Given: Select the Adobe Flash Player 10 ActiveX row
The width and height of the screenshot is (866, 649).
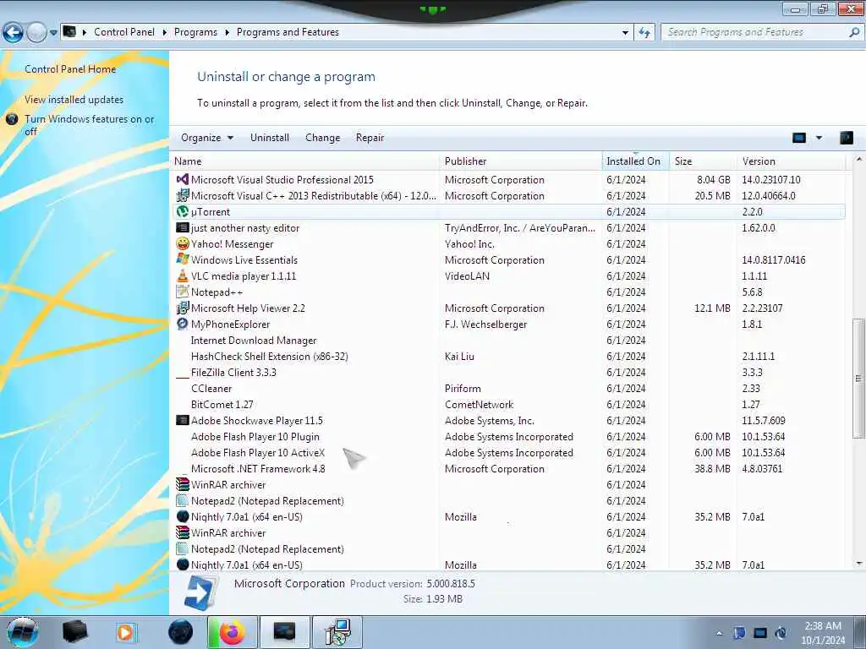Looking at the screenshot, I should 508,453.
